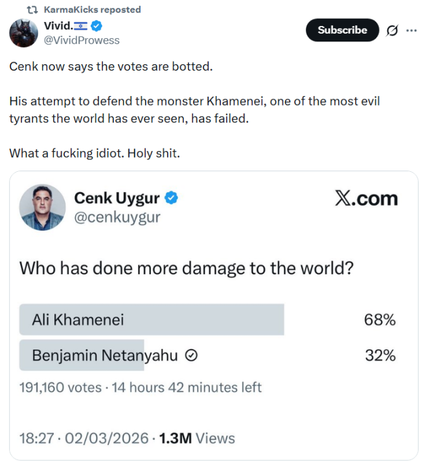The height and width of the screenshot is (467, 425).
Task: Click the checkmark icon beside Benjamin Netanyahu
Action: [191, 355]
